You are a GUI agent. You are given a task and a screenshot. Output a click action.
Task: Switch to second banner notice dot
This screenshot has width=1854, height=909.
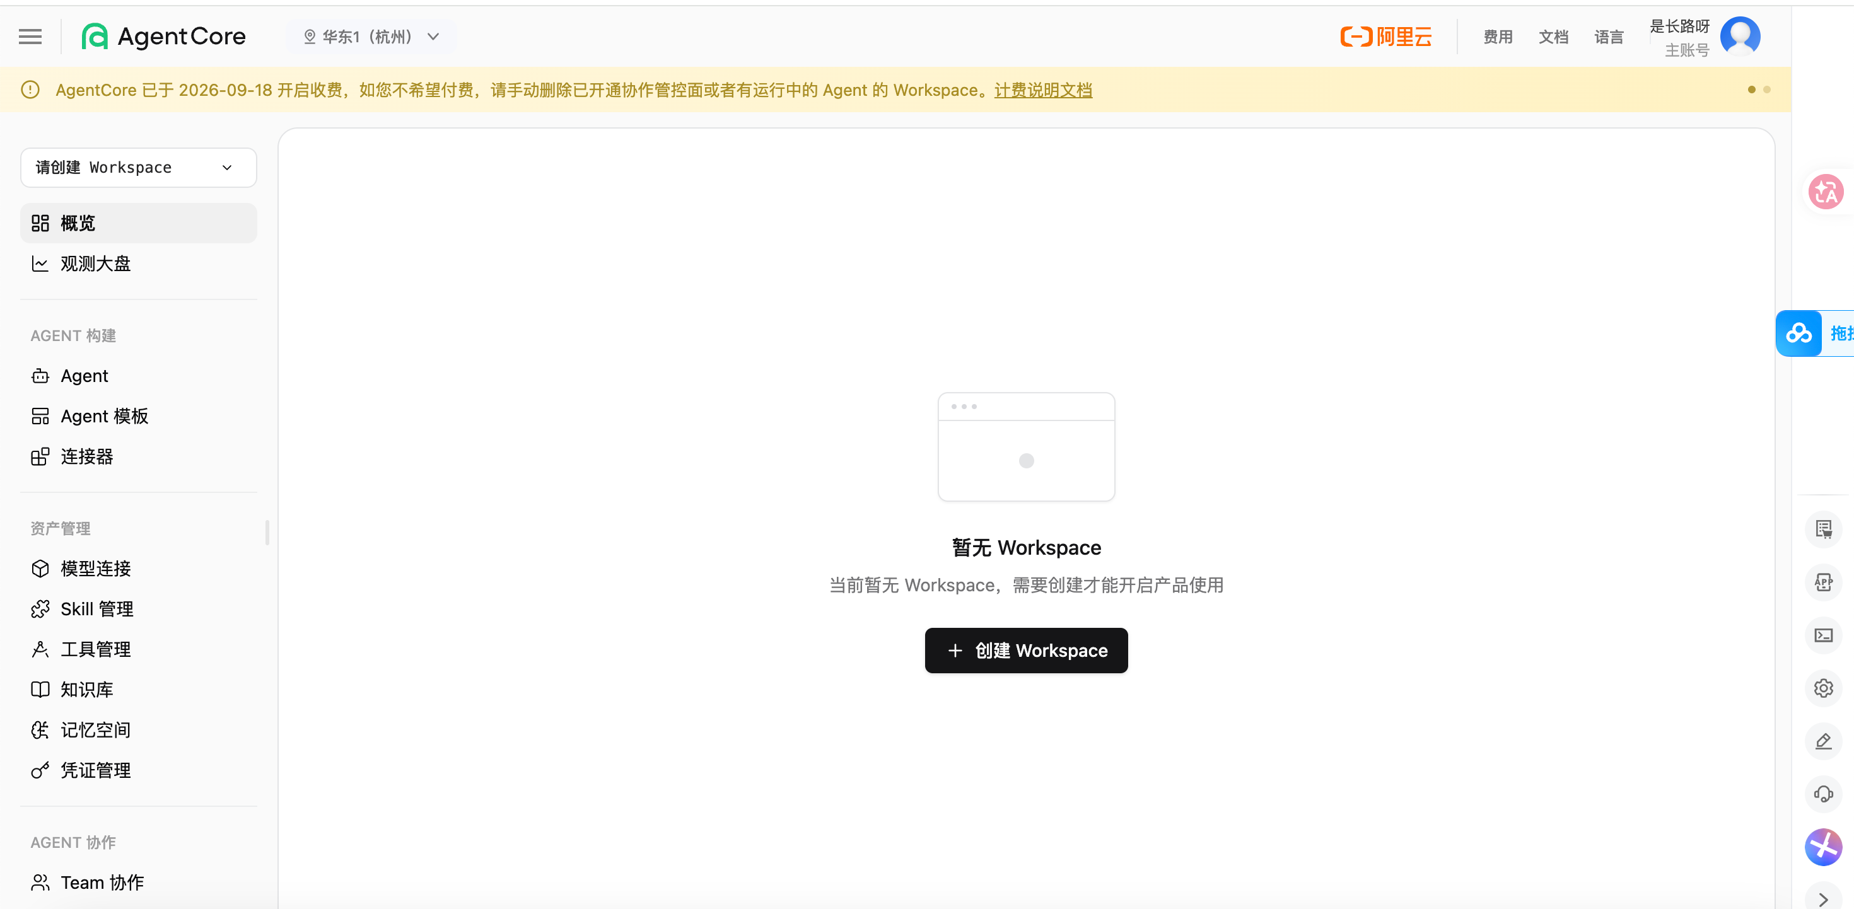[1767, 90]
